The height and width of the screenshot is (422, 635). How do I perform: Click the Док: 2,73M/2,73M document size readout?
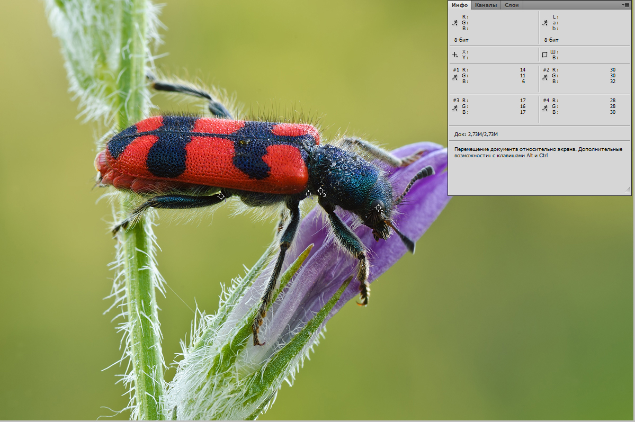pos(476,134)
